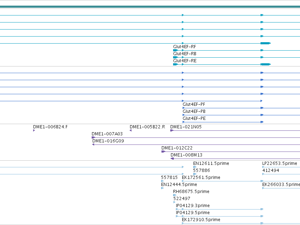The image size is (300, 225).
Task: Click the small arrow glyph under 522497
Action: (x=174, y=202)
